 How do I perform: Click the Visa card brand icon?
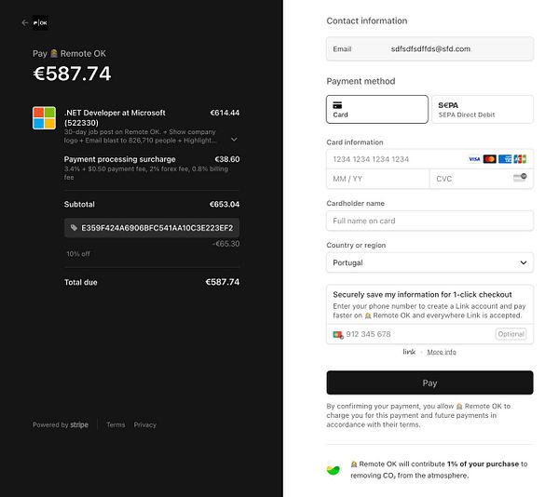pos(474,159)
